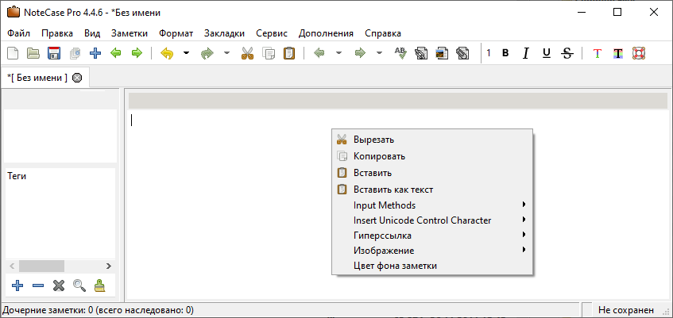The width and height of the screenshot is (673, 318).
Task: Save the document with floppy disk icon
Action: [x=54, y=54]
